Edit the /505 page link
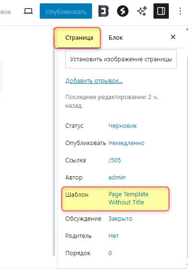Viewport: 188px width, 270px height. (x=115, y=160)
